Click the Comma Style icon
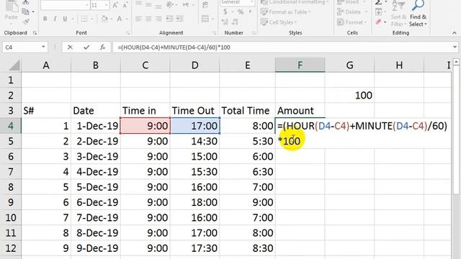The height and width of the screenshot is (259, 461). point(250,12)
